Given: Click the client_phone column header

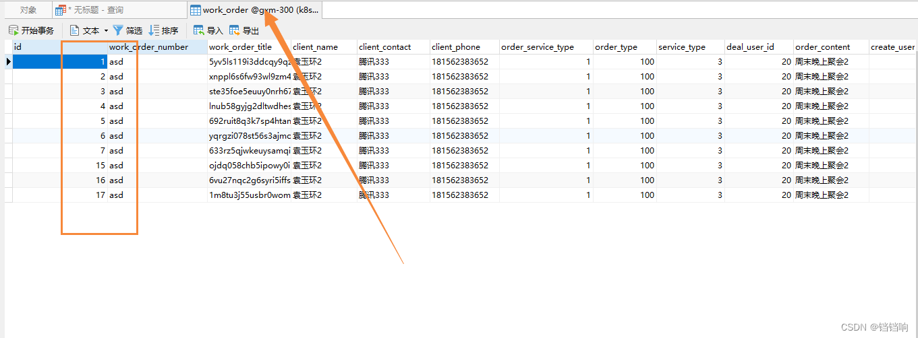Looking at the screenshot, I should [x=465, y=47].
